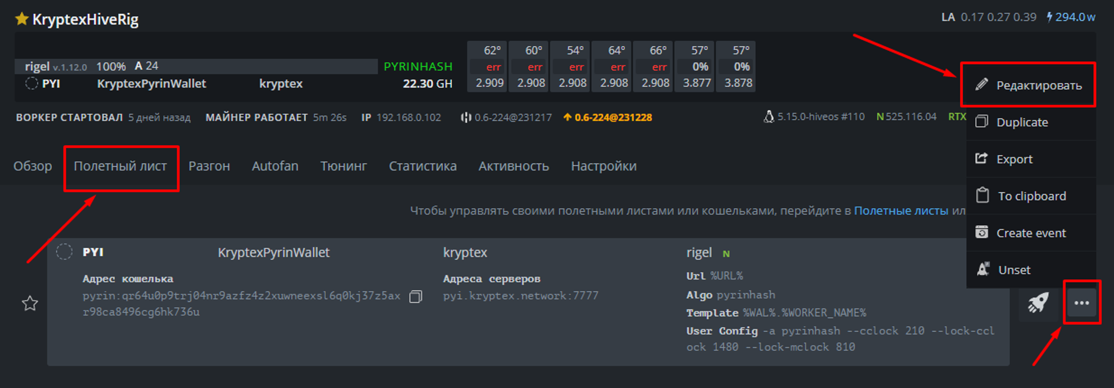Choose Unset in the context menu
This screenshot has height=388, width=1114.
(1031, 269)
